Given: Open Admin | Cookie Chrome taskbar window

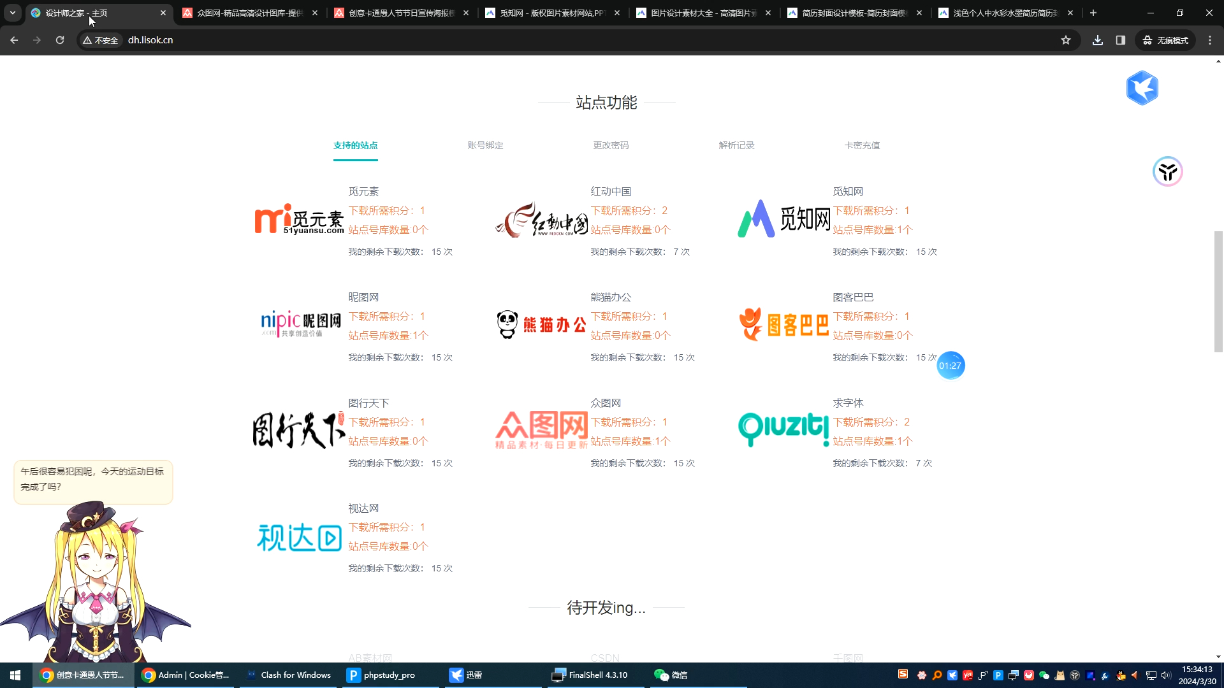Looking at the screenshot, I should [186, 675].
